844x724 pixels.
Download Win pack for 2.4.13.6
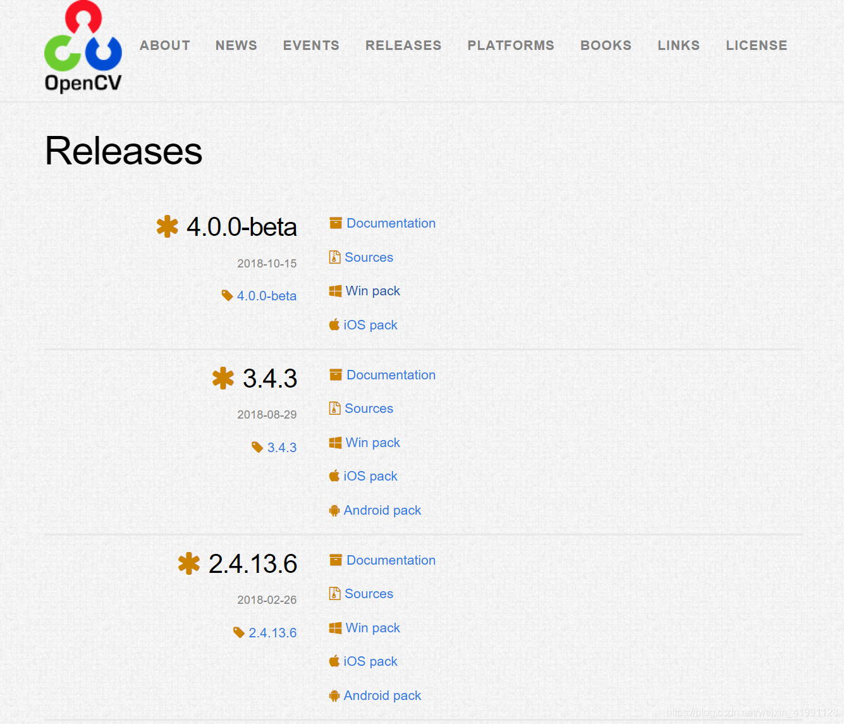click(x=372, y=628)
